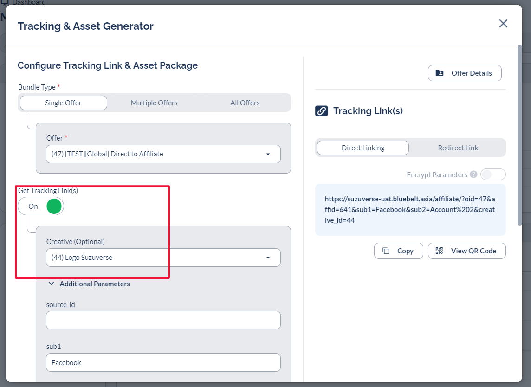Click the sub1 field containing Facebook
Screen dimensions: 531x387
(x=163, y=363)
